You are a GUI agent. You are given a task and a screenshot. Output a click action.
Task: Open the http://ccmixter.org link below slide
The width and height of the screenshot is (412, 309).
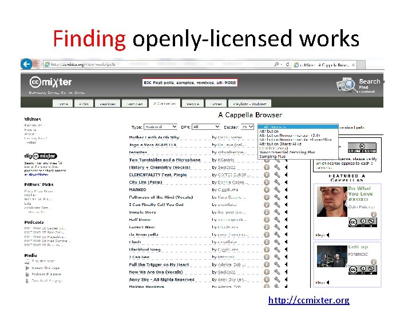click(x=309, y=300)
